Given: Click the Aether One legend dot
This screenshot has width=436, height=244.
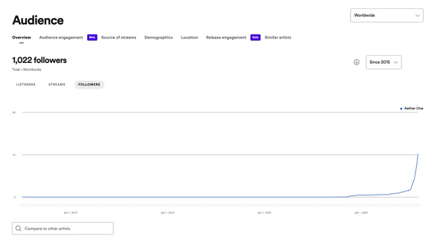Looking at the screenshot, I should pyautogui.click(x=401, y=109).
